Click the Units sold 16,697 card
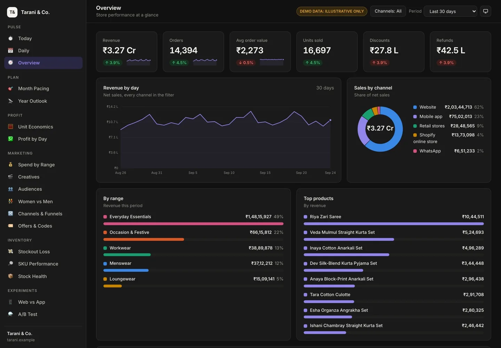The width and height of the screenshot is (501, 348). (x=327, y=52)
